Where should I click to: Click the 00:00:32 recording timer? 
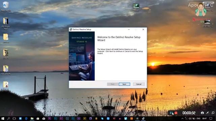coord(189,113)
